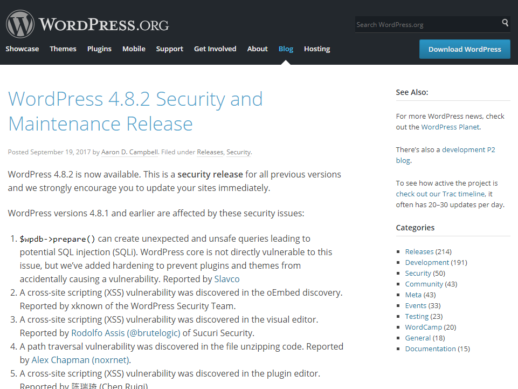Open the Releases category in sidebar
Image resolution: width=518 pixels, height=389 pixels.
point(419,251)
